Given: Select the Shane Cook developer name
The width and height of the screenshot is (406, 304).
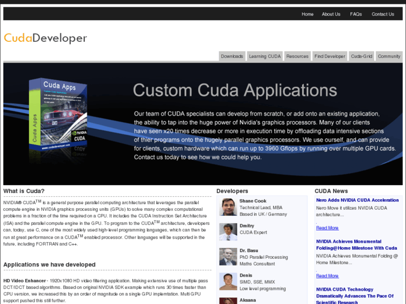Looking at the screenshot, I should [253, 201].
